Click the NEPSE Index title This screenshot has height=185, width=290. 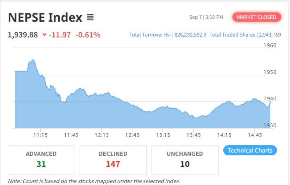point(45,17)
